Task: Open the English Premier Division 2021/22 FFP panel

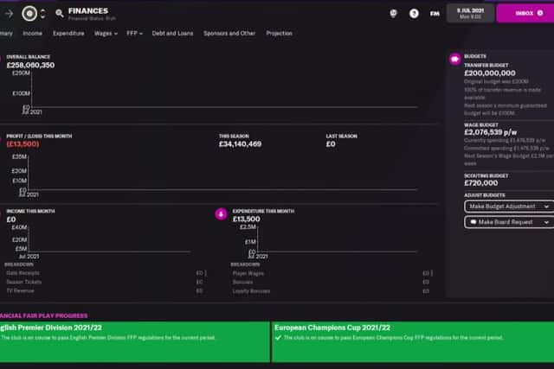Action: click(135, 341)
